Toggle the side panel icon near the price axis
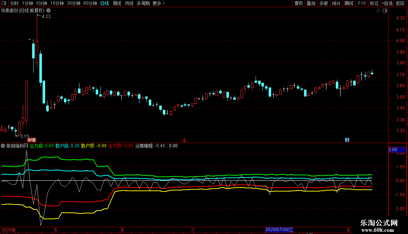This screenshot has height=234, width=408. (385, 11)
